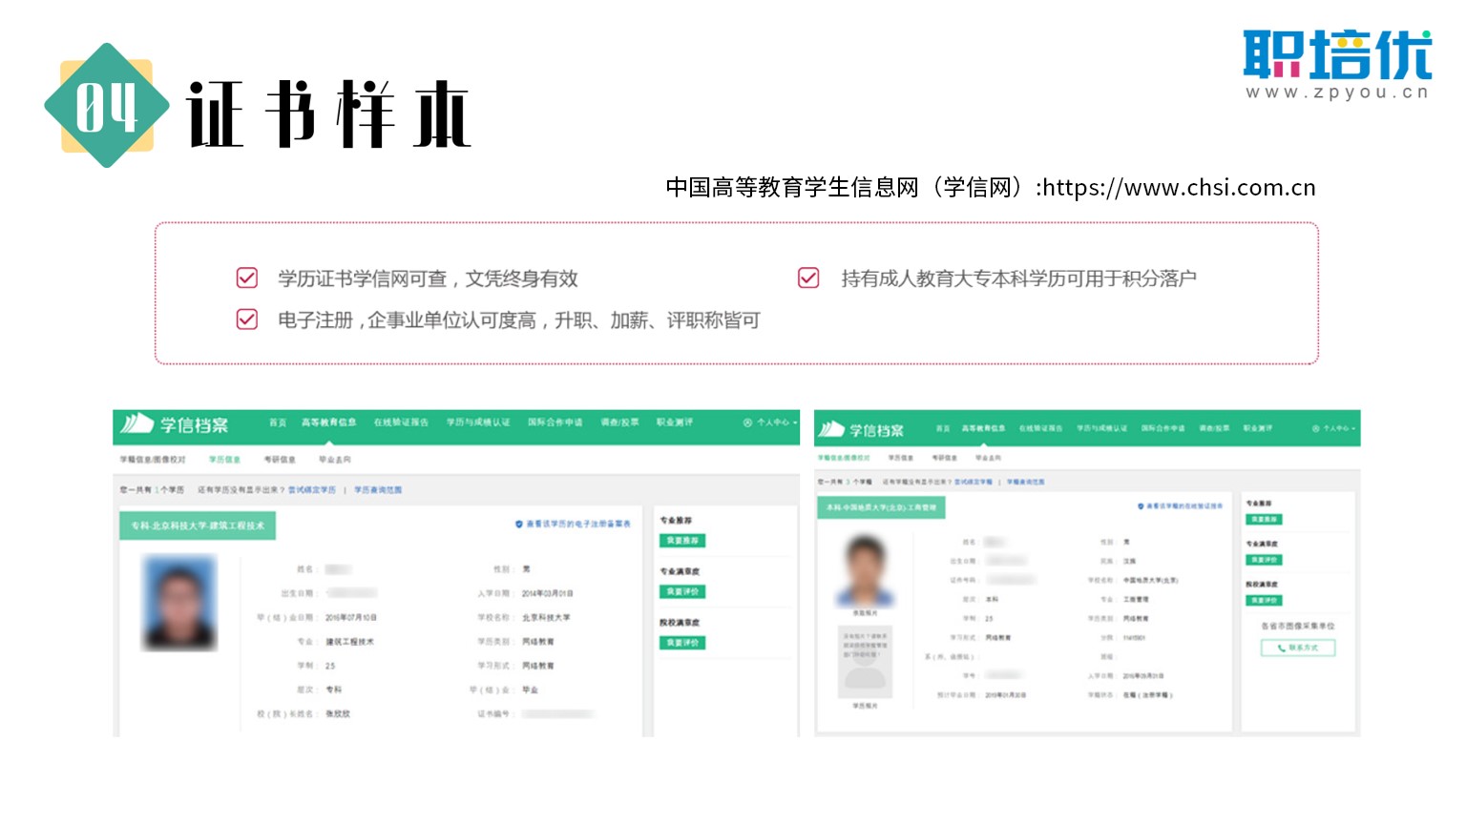Select the 专科-北京科技大学-建筑工程技术 record tab
The image size is (1466, 824).
click(198, 525)
